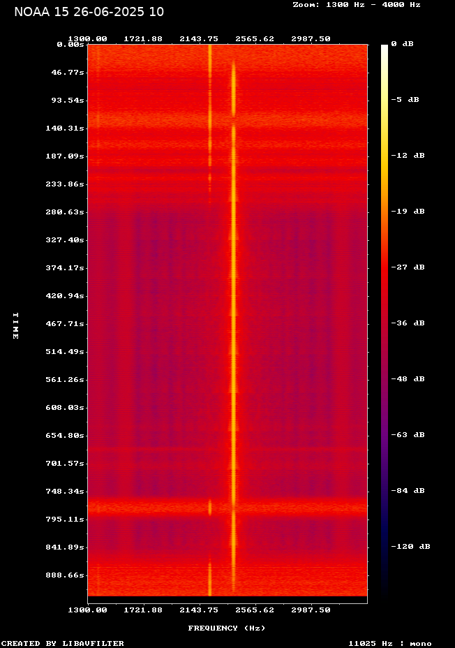Click the "CREATED BY LIBAVFILTER" footer text
The height and width of the screenshot is (648, 455).
[62, 643]
